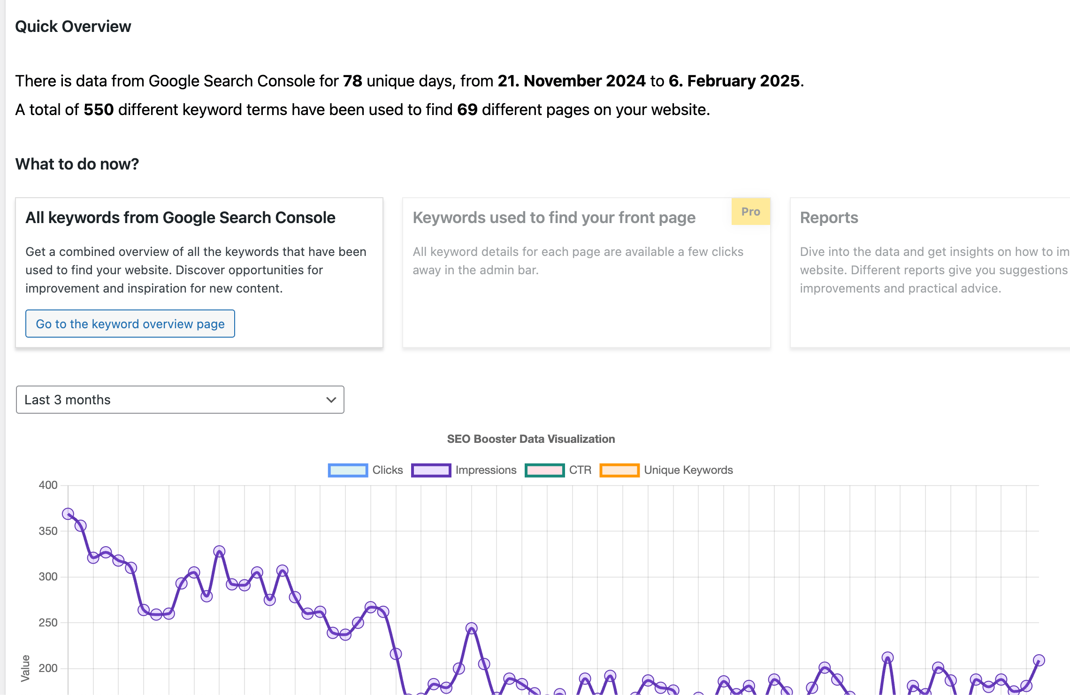Open the time range selector dropdown
Screen dimensions: 1070x695
click(x=179, y=399)
